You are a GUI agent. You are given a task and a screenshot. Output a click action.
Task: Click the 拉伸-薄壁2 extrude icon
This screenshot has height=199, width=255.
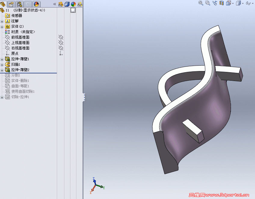click(8, 70)
